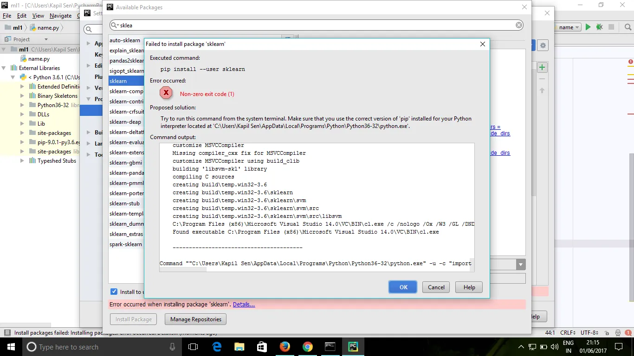Image resolution: width=634 pixels, height=356 pixels.
Task: Open the gear options in Settings dialog
Action: [x=543, y=45]
